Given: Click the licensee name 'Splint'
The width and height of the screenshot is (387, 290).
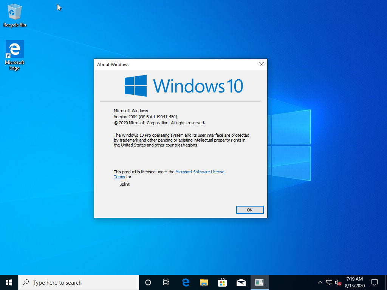Looking at the screenshot, I should point(124,184).
